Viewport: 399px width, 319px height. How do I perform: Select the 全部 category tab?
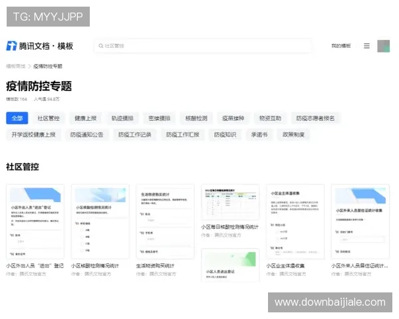pyautogui.click(x=17, y=118)
